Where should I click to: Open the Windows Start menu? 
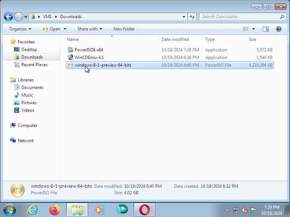[x=10, y=210]
